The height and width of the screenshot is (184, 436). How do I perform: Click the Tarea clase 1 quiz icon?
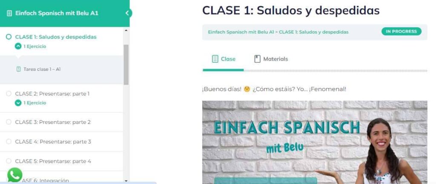pyautogui.click(x=19, y=69)
